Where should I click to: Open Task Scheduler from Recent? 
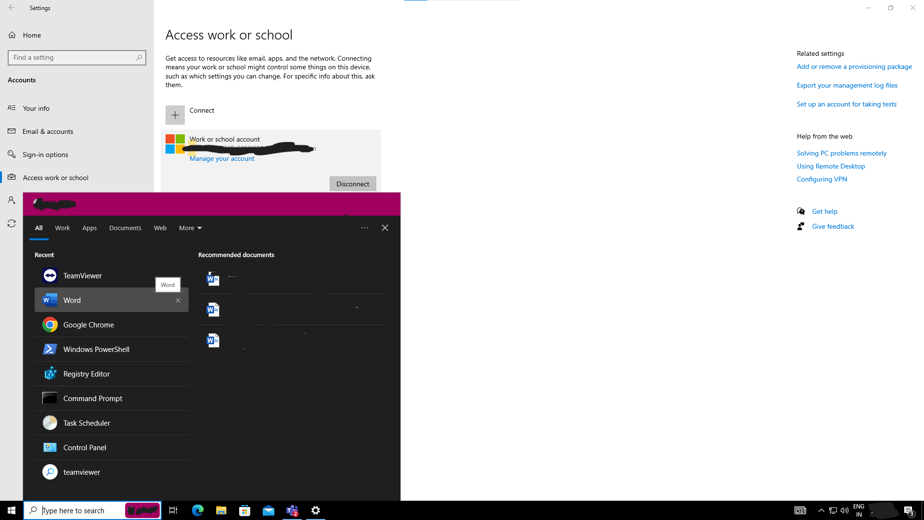click(111, 423)
